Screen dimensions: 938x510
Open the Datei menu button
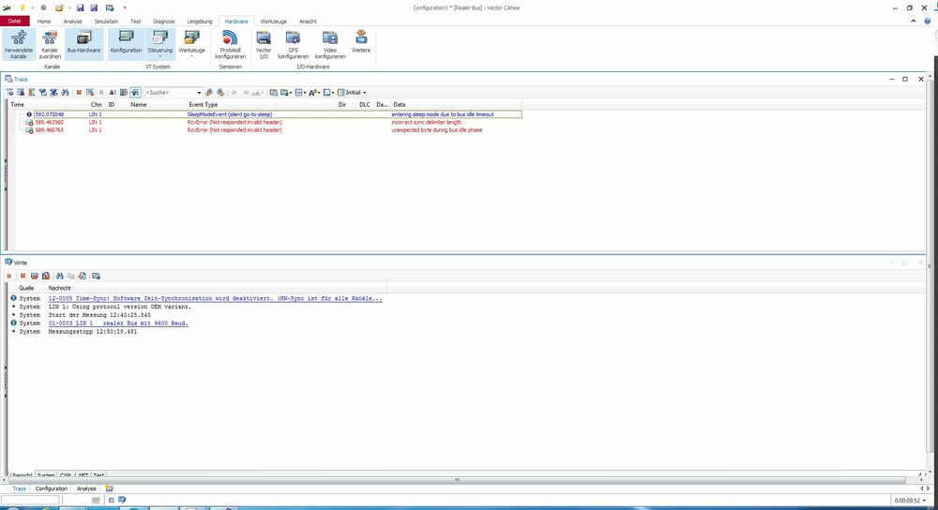14,21
